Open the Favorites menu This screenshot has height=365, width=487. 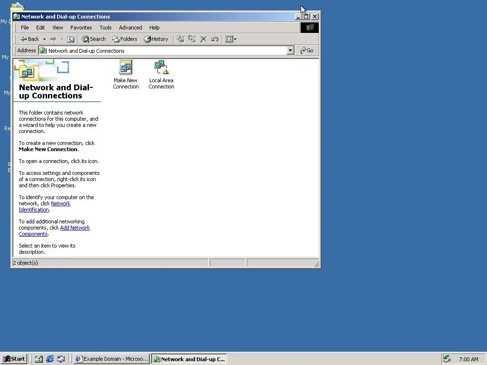pos(81,28)
